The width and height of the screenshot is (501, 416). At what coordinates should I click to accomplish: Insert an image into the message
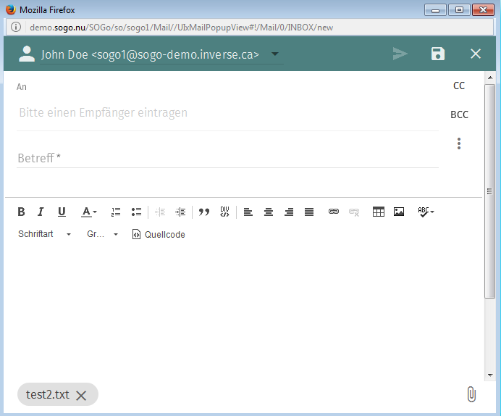398,212
